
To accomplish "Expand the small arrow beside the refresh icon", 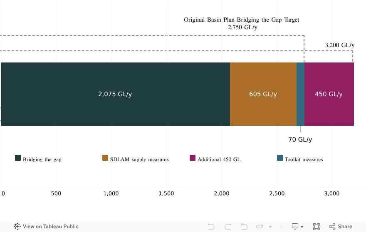I will click(x=270, y=227).
